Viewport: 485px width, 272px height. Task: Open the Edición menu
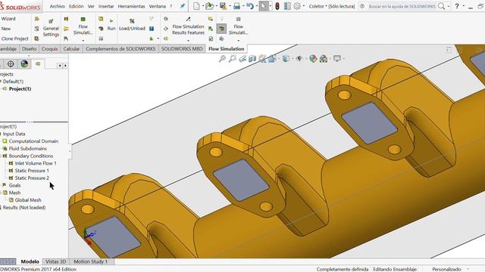coord(76,6)
